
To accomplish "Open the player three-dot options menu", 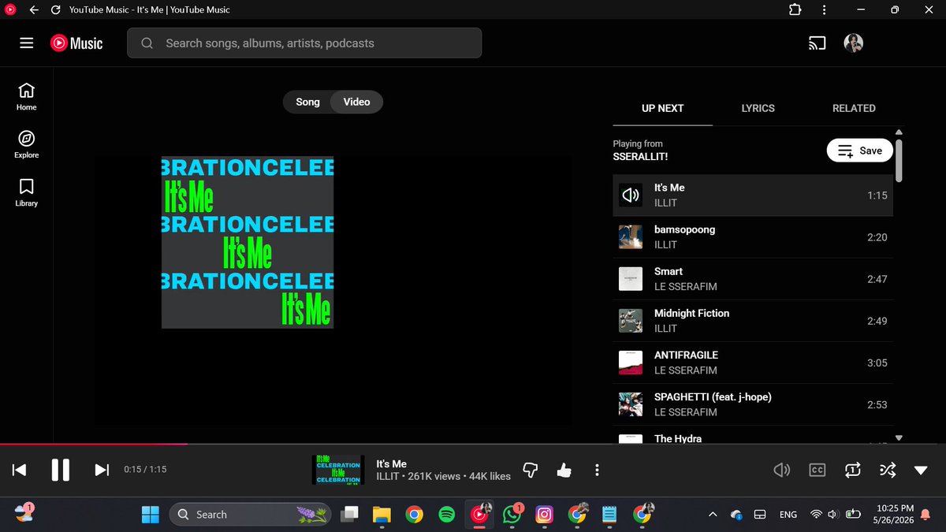I will (597, 470).
